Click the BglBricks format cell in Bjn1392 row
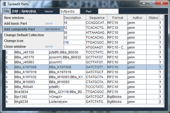This screenshot has width=170, height=113. coord(117,97)
